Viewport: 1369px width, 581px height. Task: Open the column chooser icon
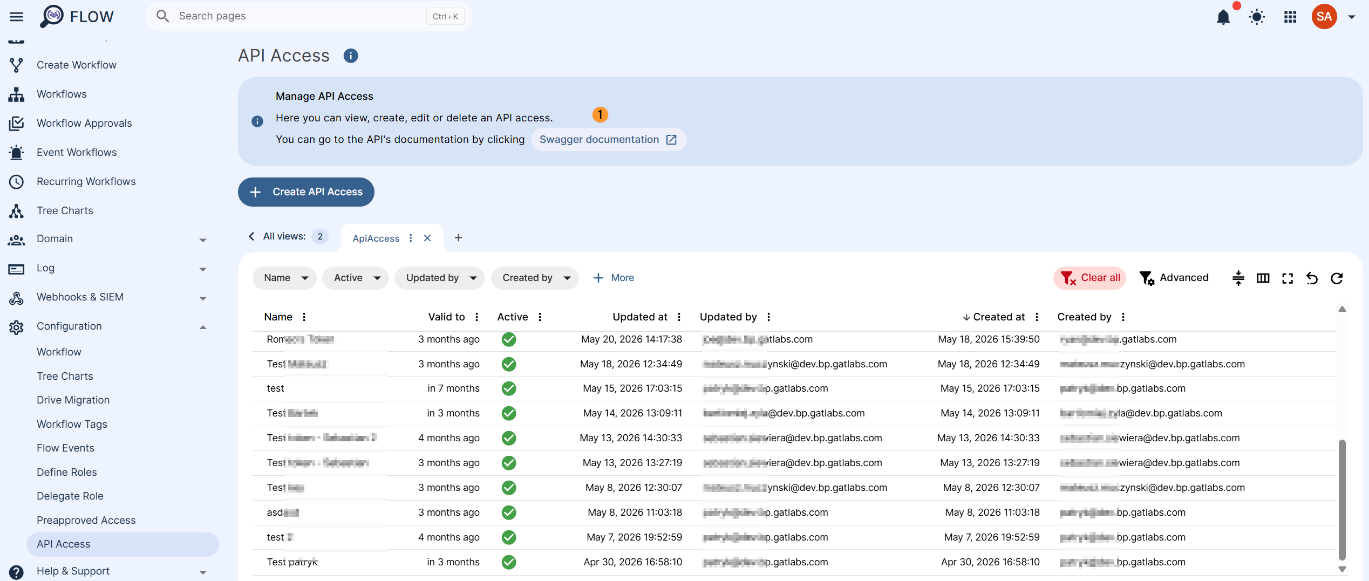point(1263,278)
